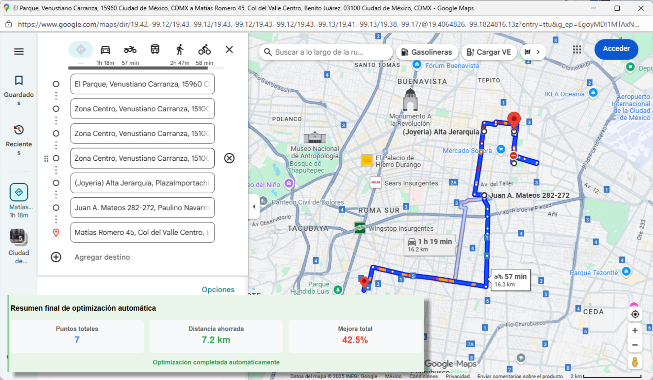653x380 pixels.
Task: Choose the motorcycle travel mode
Action: click(130, 50)
